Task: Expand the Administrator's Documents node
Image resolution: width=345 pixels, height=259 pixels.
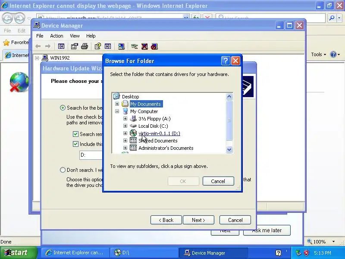Action: (x=125, y=148)
